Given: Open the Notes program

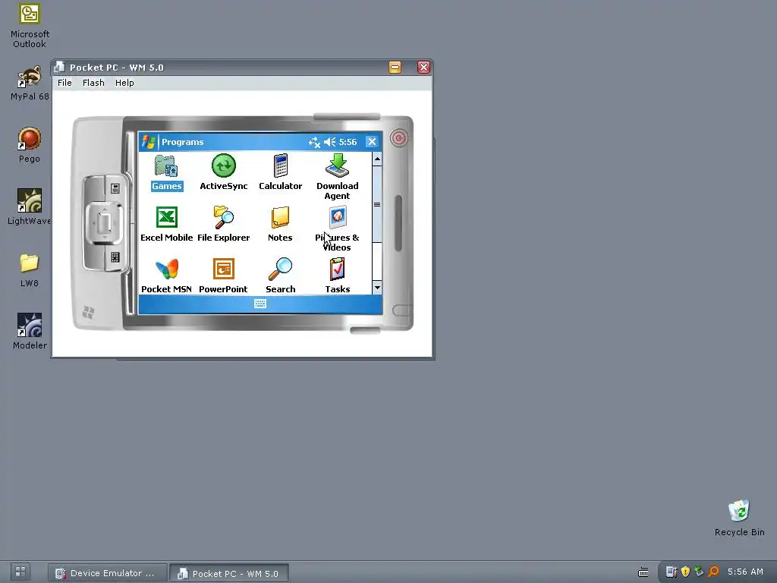Looking at the screenshot, I should tap(280, 224).
